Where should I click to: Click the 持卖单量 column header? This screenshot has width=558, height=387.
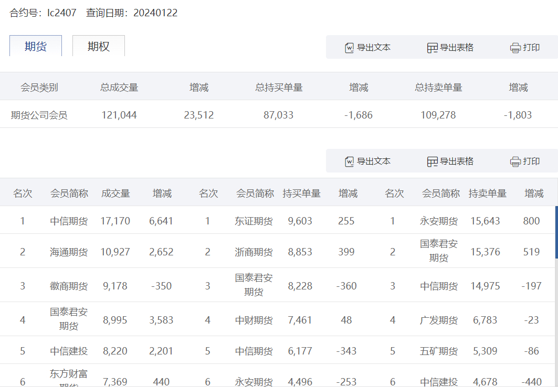click(x=487, y=193)
